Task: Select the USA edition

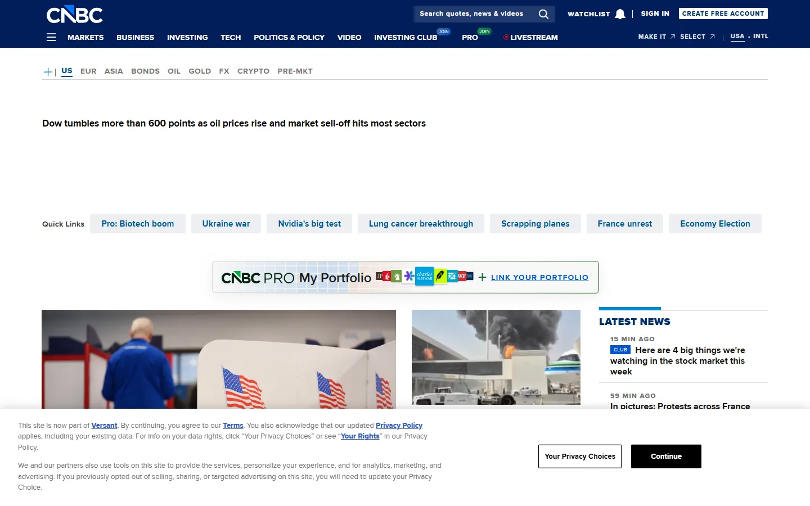Action: pos(737,36)
